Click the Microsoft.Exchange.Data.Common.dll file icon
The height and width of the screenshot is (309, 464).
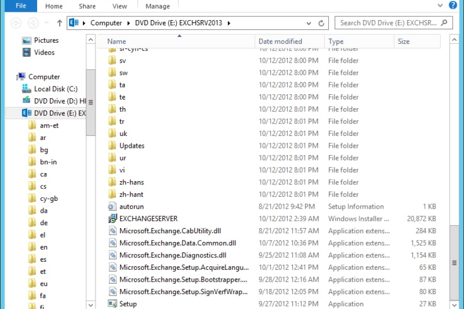pyautogui.click(x=112, y=243)
